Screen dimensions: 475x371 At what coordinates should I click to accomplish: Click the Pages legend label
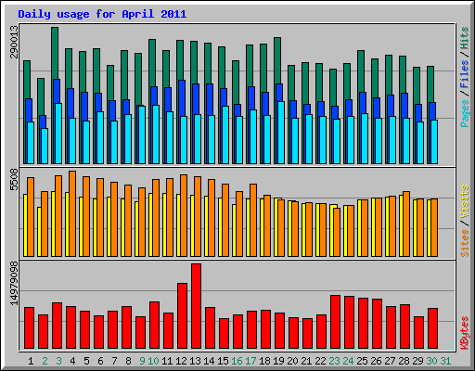pos(465,113)
